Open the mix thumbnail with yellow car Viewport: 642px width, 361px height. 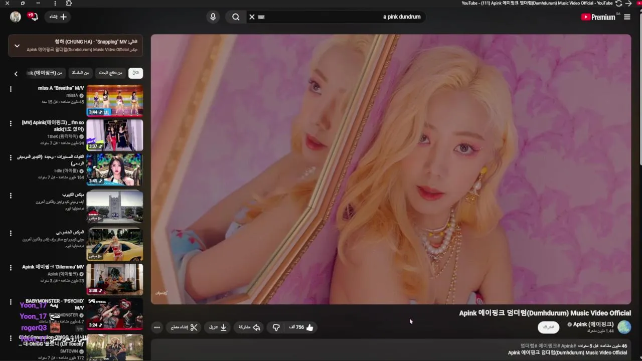coord(114,244)
